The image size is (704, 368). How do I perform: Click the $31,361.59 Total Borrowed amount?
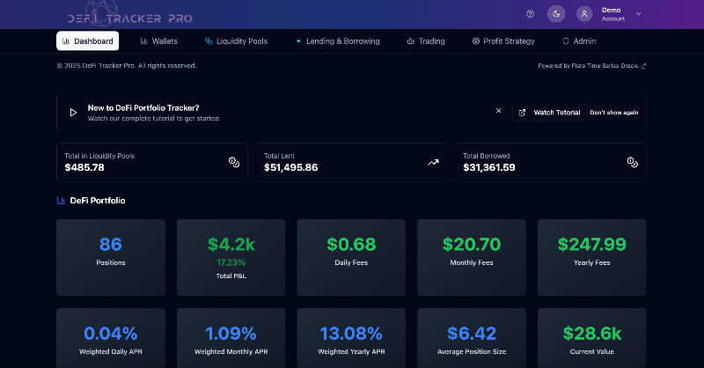pos(489,167)
